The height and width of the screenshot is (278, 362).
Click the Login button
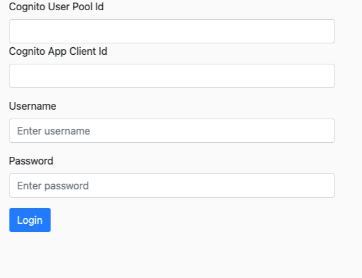(30, 220)
